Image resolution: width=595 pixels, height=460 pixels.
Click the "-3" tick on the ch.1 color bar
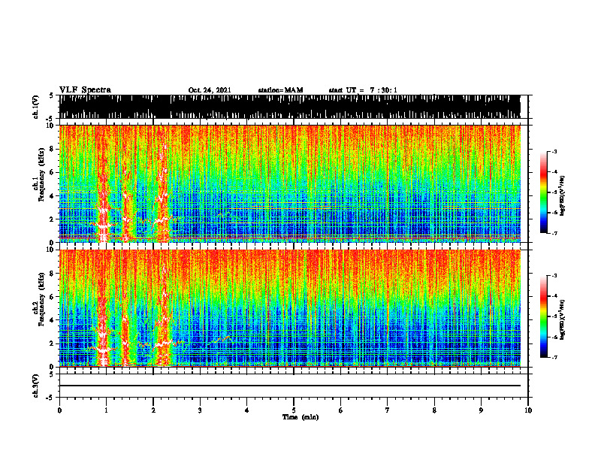click(x=554, y=151)
